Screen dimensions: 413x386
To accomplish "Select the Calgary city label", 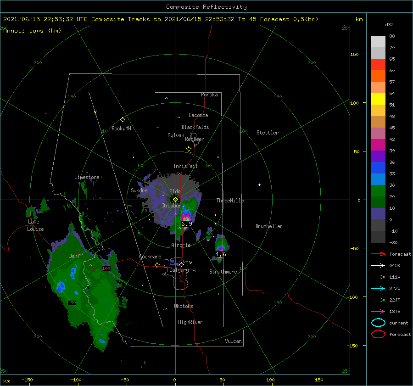I will (x=179, y=270).
